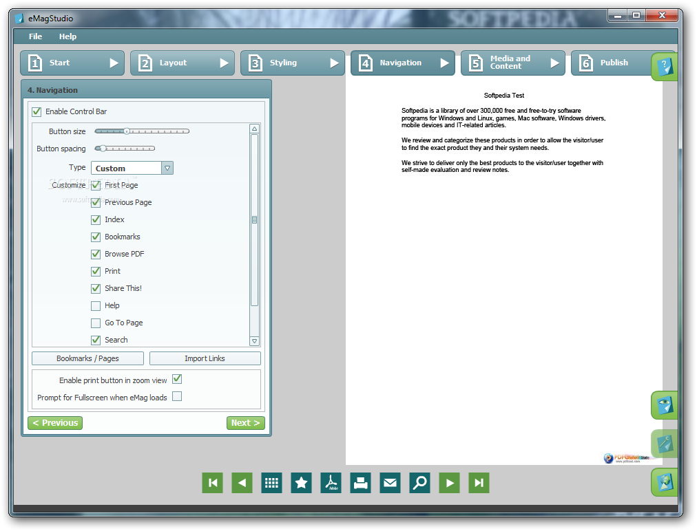Open the Help menu
This screenshot has height=531, width=697.
(67, 36)
